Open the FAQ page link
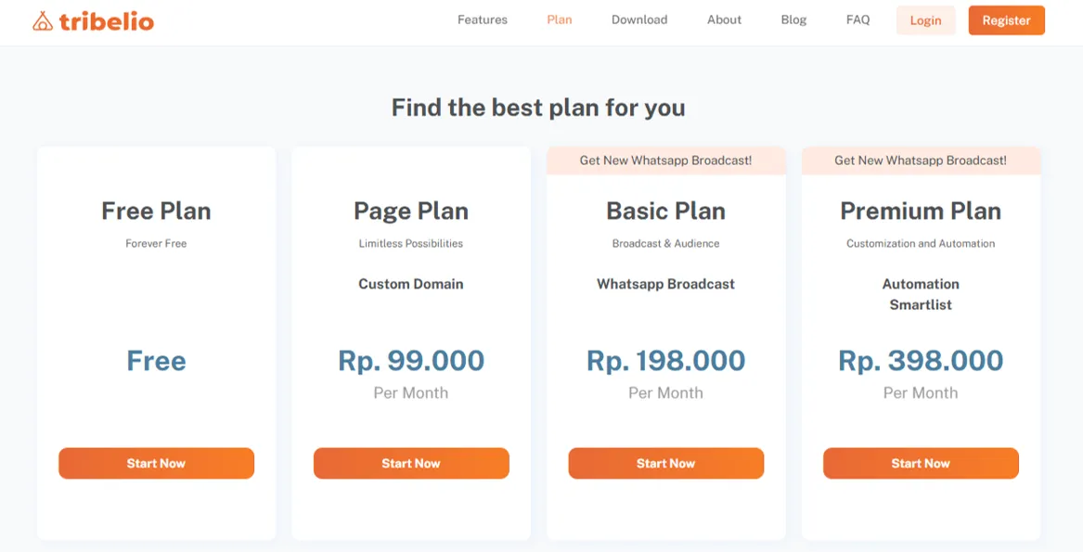 (x=857, y=20)
